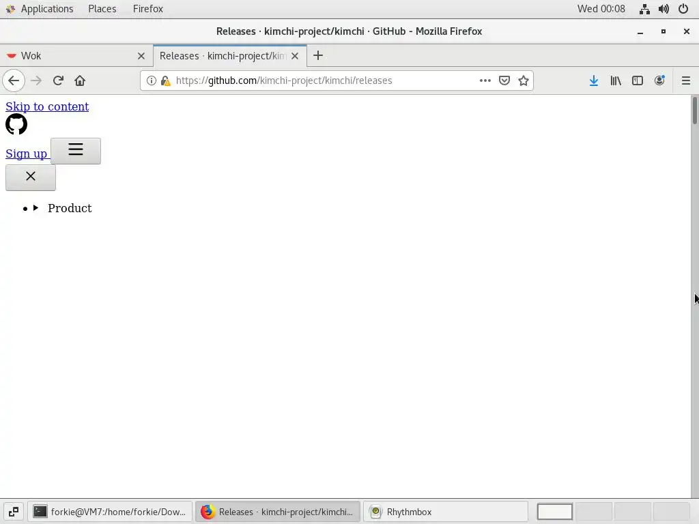Select the first workspace in switcher

[554, 512]
